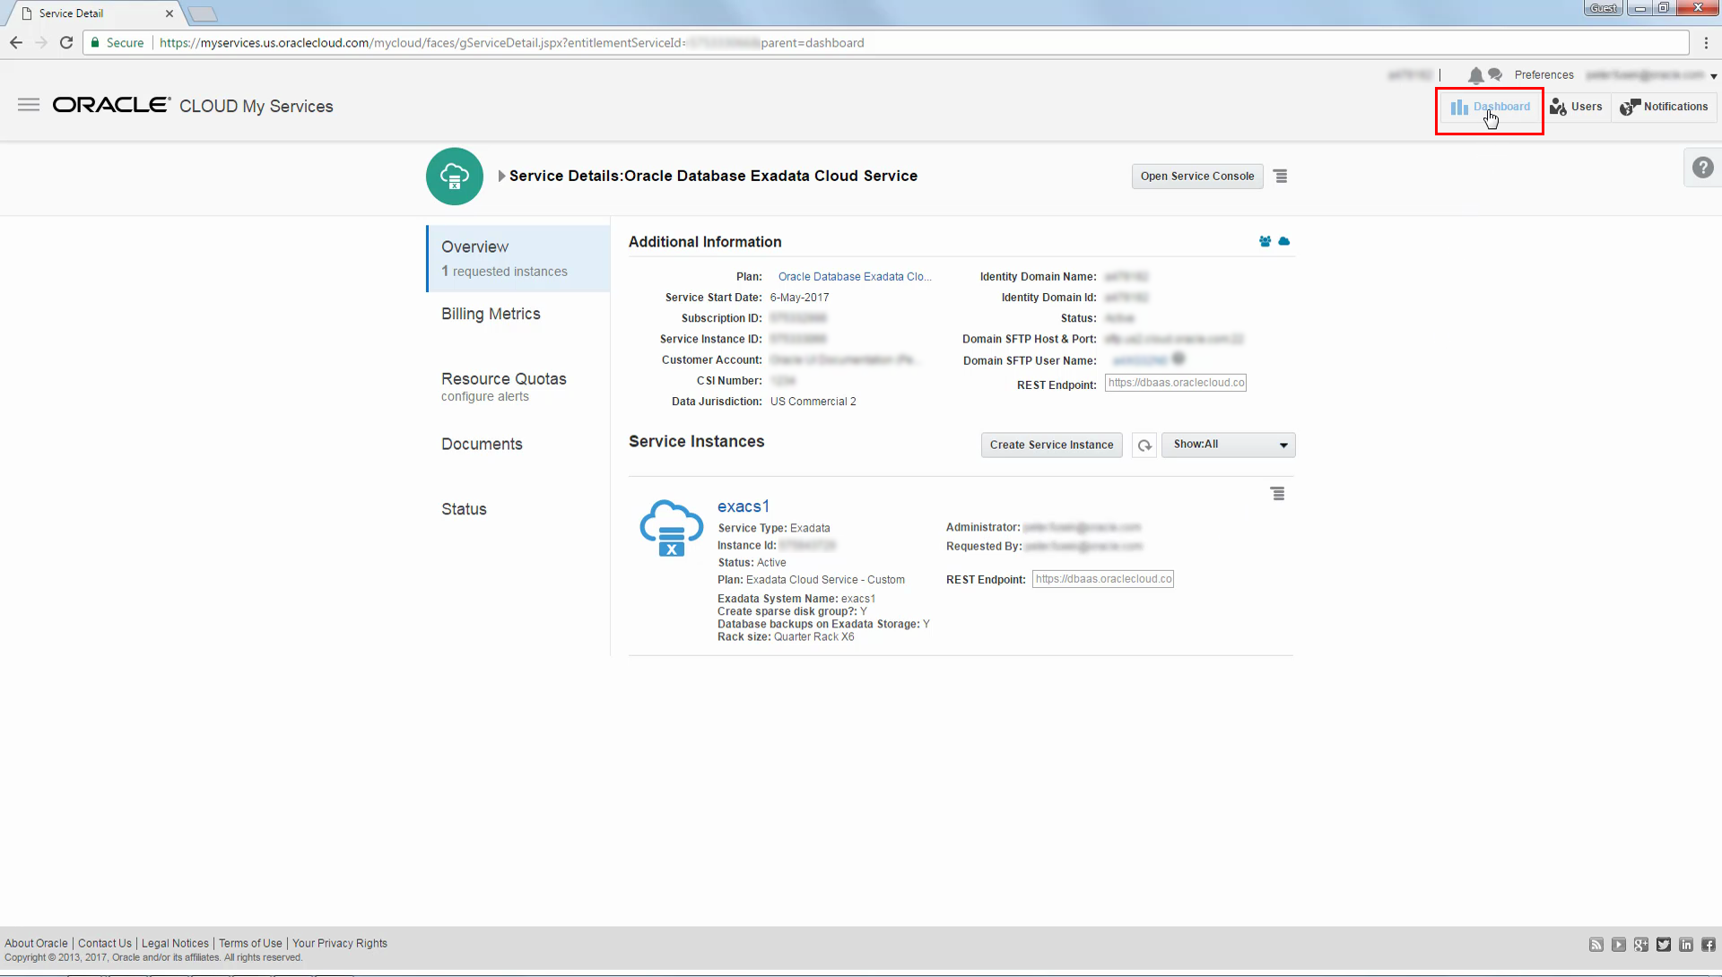
Task: Select the Documents tab
Action: click(482, 445)
